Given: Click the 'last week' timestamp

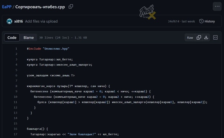Looking at the screenshot, I should coord(188,21).
